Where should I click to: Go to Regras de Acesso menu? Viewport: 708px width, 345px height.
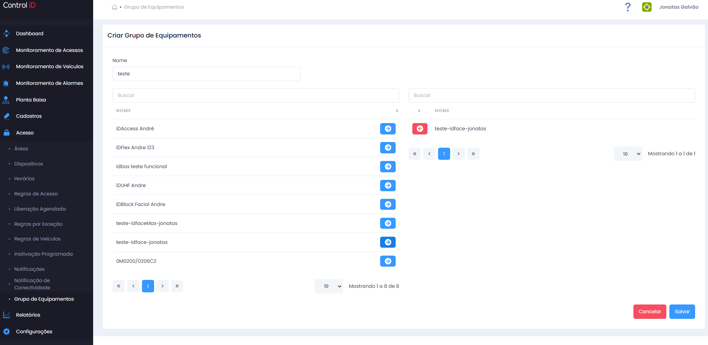point(36,194)
